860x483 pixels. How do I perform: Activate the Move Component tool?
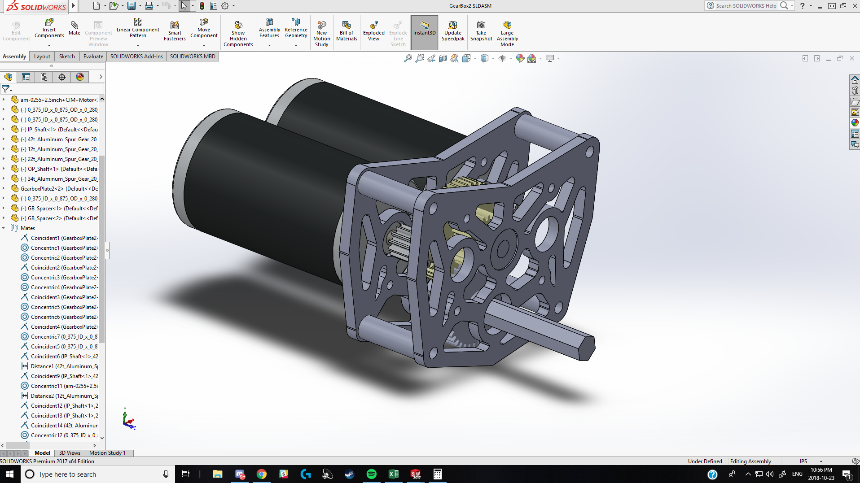(x=204, y=28)
